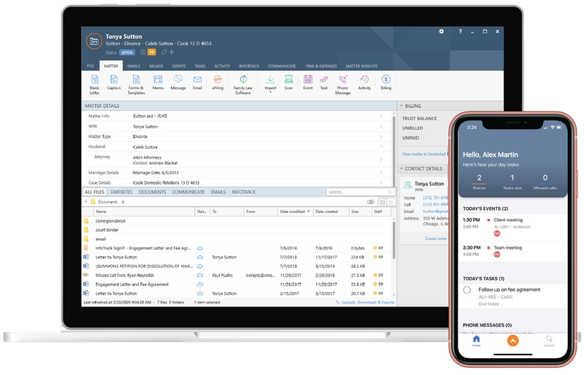Expand the Wife row chevron
Image resolution: width=584 pixels, height=375 pixels.
[381, 126]
